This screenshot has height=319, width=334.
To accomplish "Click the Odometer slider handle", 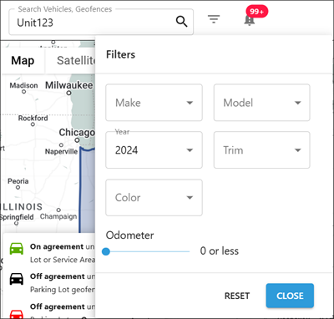I will [x=106, y=251].
